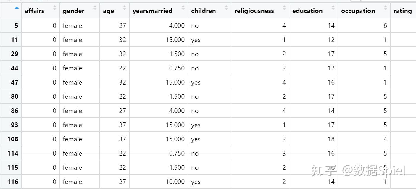
Task: Click education column sort arrows
Action: tap(333, 8)
